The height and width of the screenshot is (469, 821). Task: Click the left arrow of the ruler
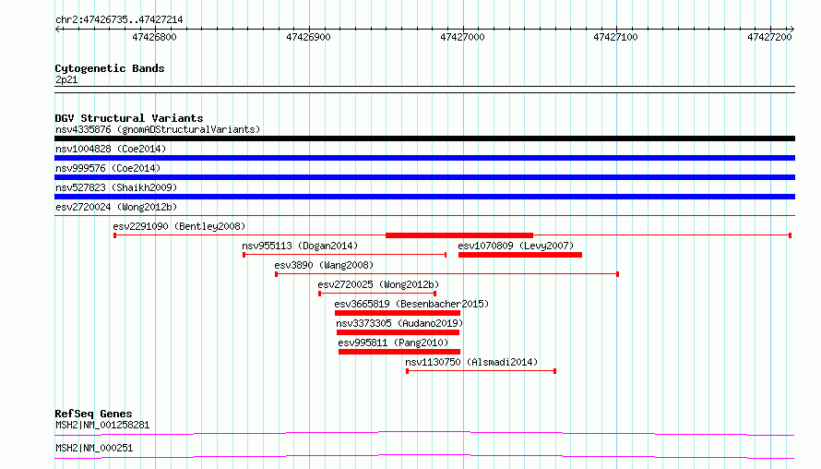click(58, 30)
